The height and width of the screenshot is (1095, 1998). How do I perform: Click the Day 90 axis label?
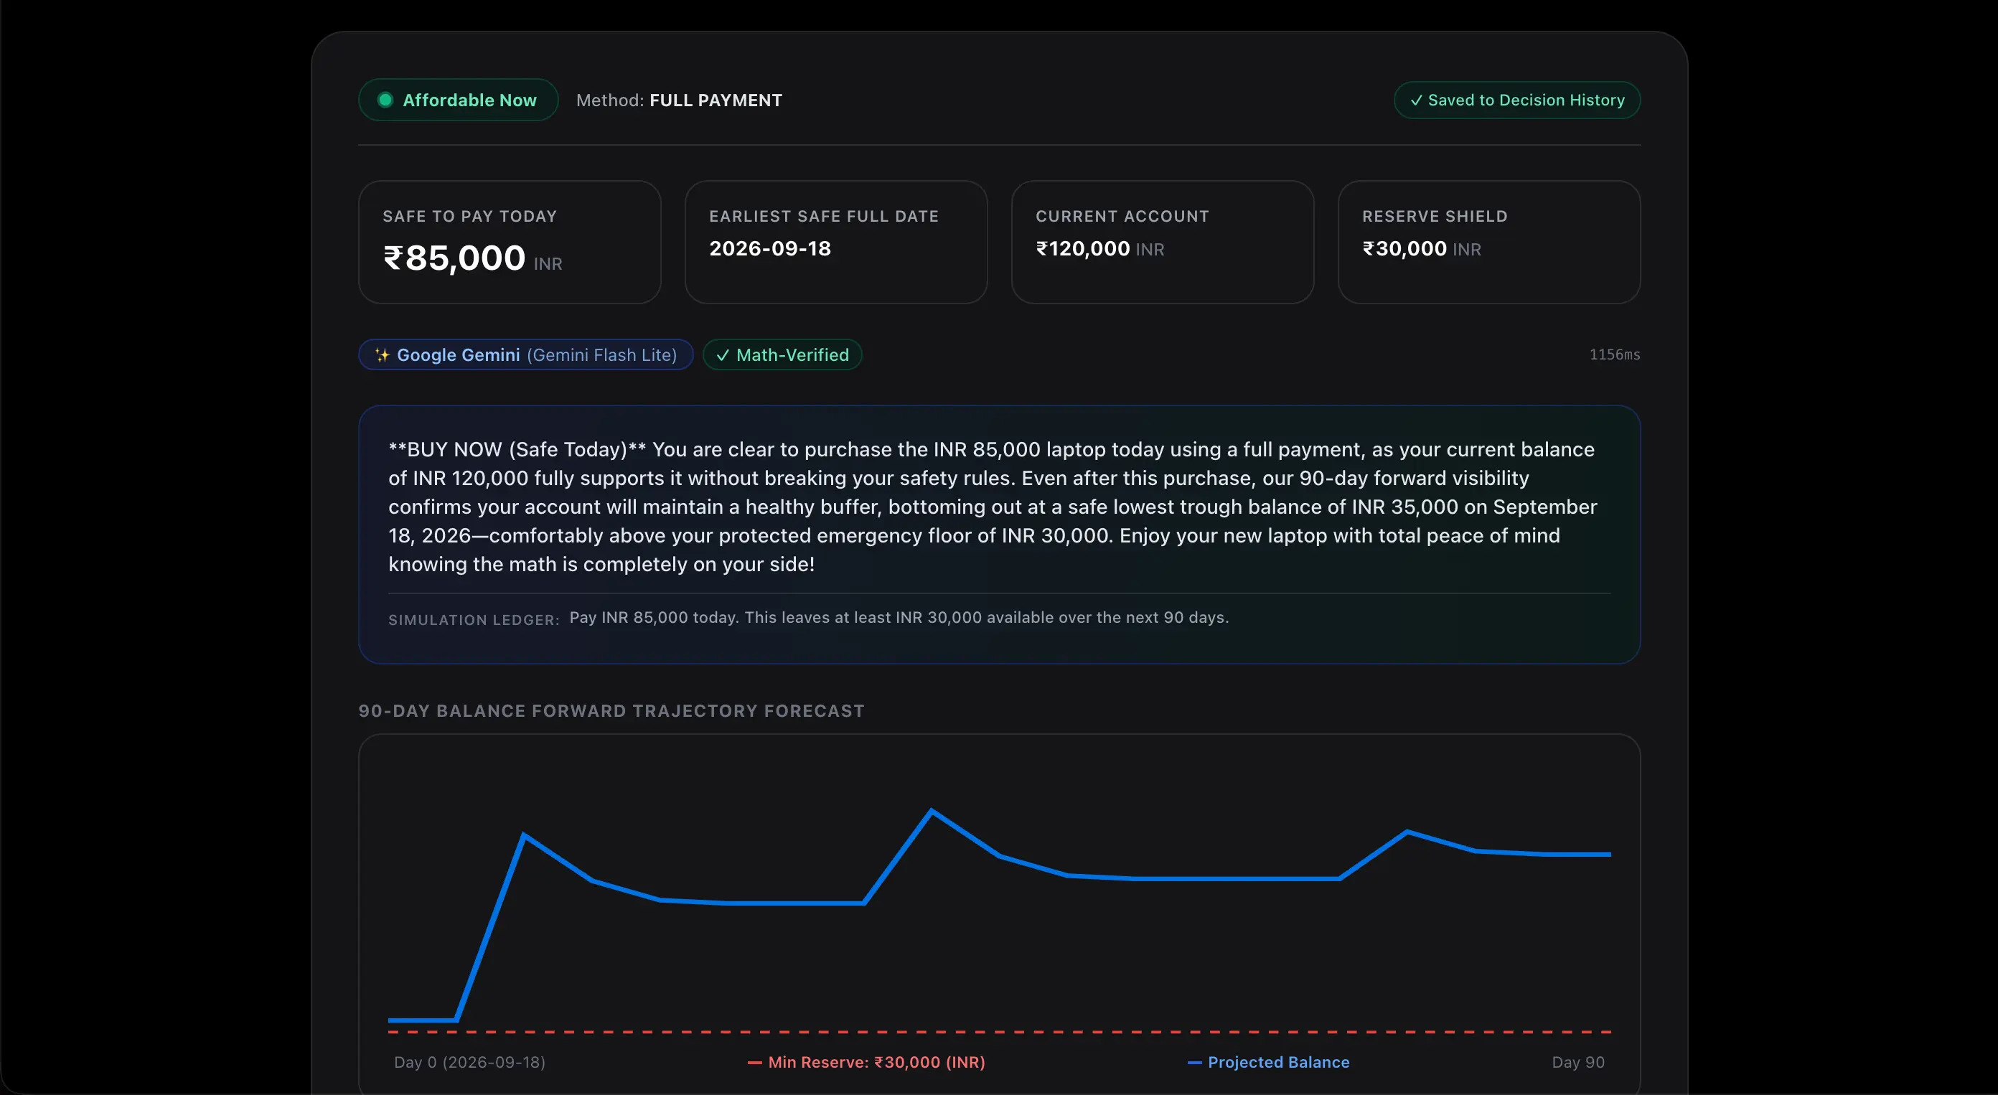[x=1578, y=1063]
